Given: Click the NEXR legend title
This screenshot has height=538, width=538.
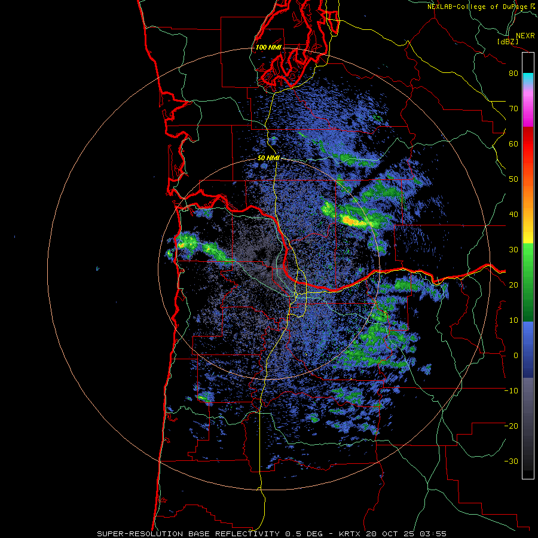Looking at the screenshot, I should pyautogui.click(x=525, y=36).
